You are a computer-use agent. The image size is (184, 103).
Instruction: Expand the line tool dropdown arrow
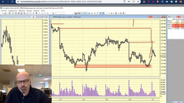pyautogui.click(x=109, y=13)
